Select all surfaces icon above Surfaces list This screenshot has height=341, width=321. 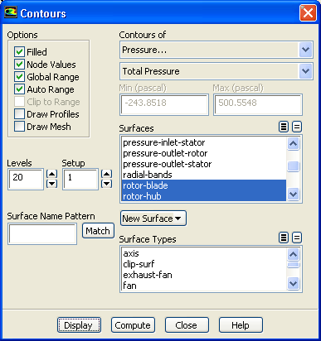click(284, 127)
